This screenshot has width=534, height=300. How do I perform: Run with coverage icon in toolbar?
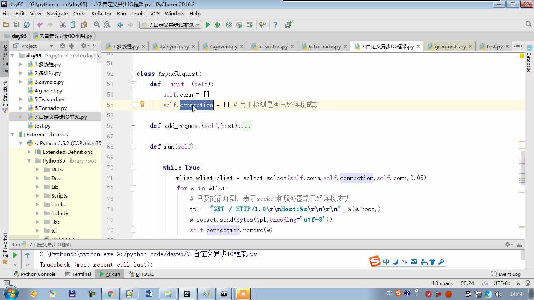(x=229, y=25)
